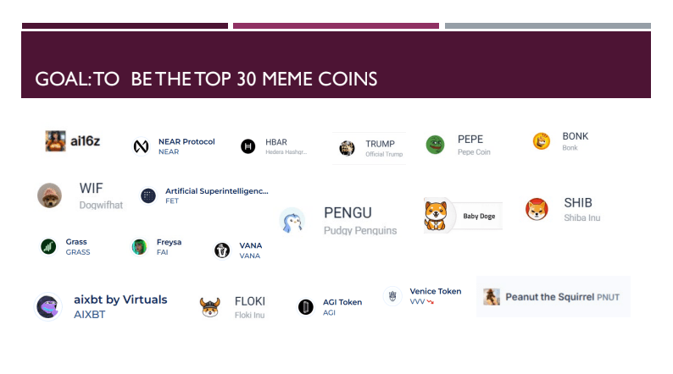This screenshot has height=374, width=673.
Task: Click the Venice Token VVV label
Action: (x=436, y=291)
